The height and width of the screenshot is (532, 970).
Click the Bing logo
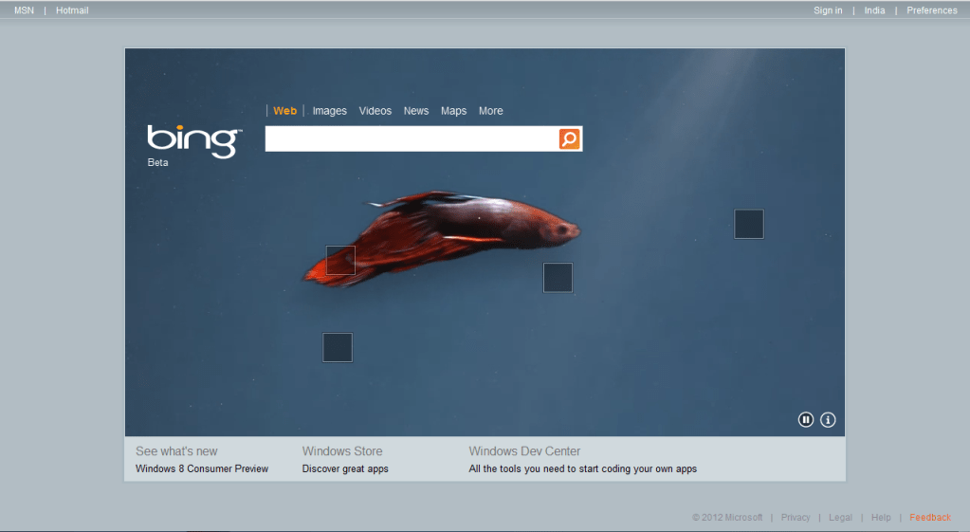pos(194,141)
